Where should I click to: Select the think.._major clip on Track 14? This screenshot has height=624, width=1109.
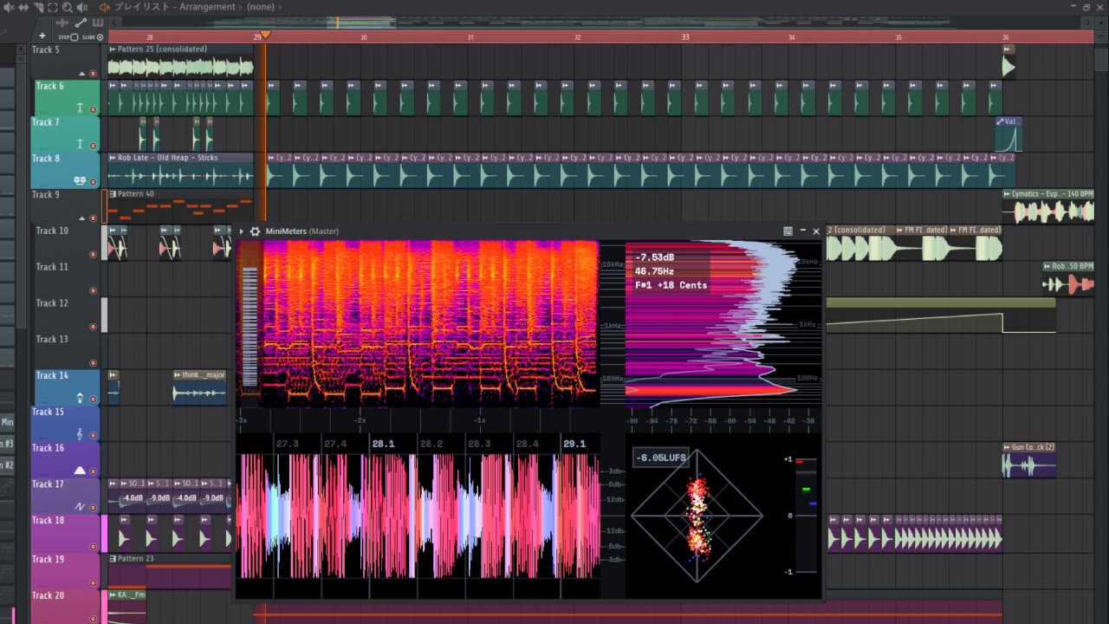pyautogui.click(x=199, y=387)
